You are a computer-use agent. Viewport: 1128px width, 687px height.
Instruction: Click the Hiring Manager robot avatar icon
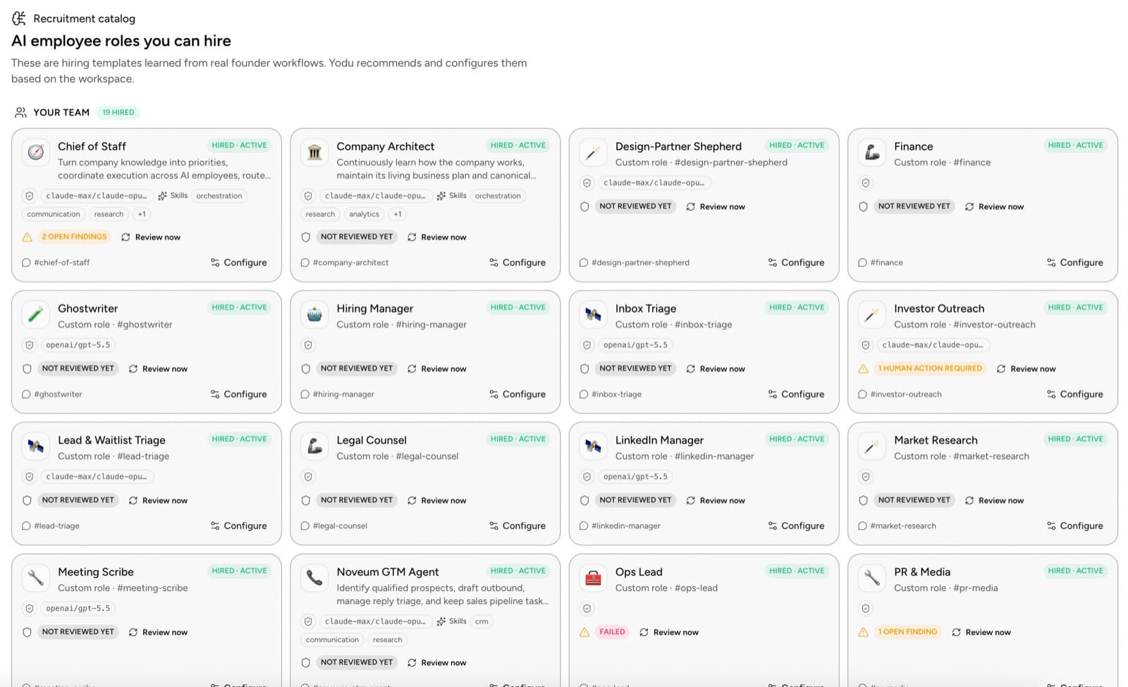pyautogui.click(x=314, y=314)
